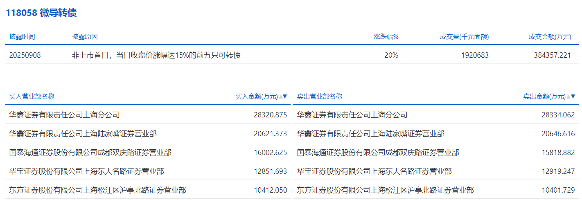Image resolution: width=582 pixels, height=200 pixels.
Task: Open buyer 东方证券上海松江区沪亭北路营业部
Action: coord(97,190)
